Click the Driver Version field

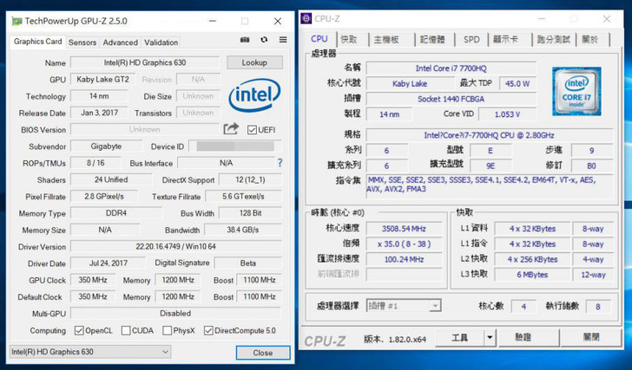coord(175,246)
